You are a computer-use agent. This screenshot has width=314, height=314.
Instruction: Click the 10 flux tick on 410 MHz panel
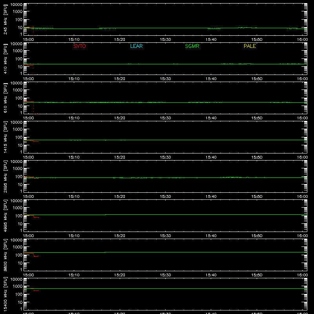[20, 67]
